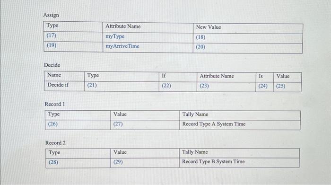Click blank cell (27) in Record 1 Value
The image size is (331, 185).
coord(145,125)
